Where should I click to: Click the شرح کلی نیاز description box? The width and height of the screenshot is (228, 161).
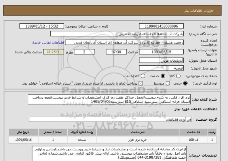(109, 100)
